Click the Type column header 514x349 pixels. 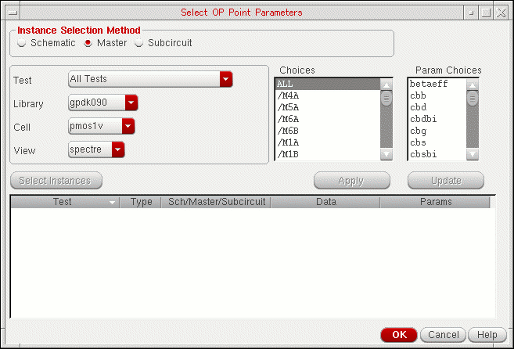tap(141, 202)
